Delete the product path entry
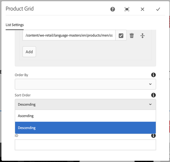The image size is (170, 162). tap(132, 35)
